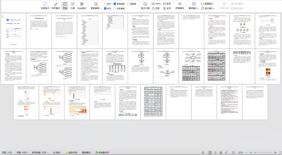Uncheck the 标记 markup checkbox
Image resolution: width=282 pixels, height=155 pixels.
(x=105, y=9)
